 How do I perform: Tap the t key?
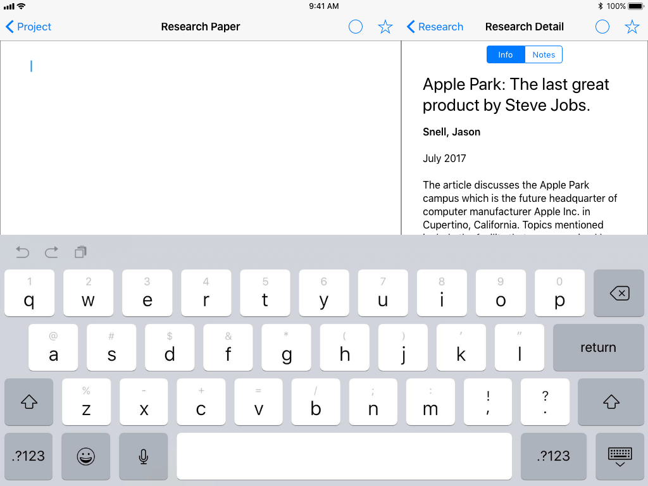point(265,293)
